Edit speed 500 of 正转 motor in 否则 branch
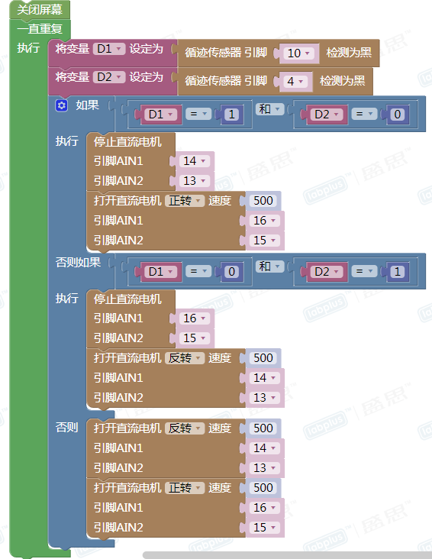The width and height of the screenshot is (432, 559). (x=263, y=488)
